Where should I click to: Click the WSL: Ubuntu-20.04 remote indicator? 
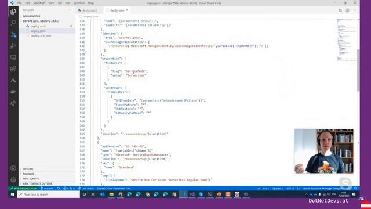(23, 188)
